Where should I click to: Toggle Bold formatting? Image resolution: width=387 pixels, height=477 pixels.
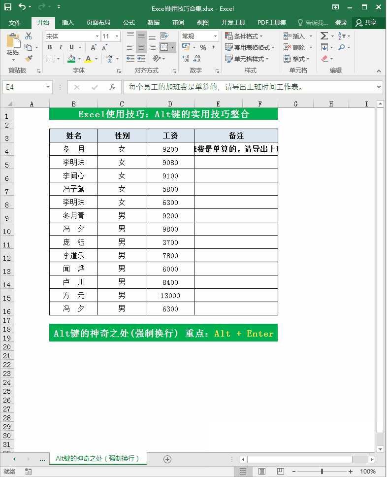pyautogui.click(x=50, y=47)
